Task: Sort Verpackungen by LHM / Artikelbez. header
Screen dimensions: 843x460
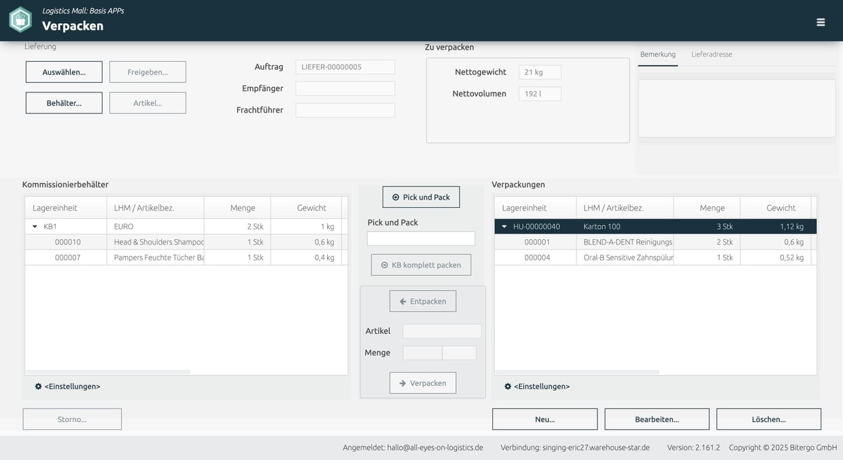Action: pos(625,208)
